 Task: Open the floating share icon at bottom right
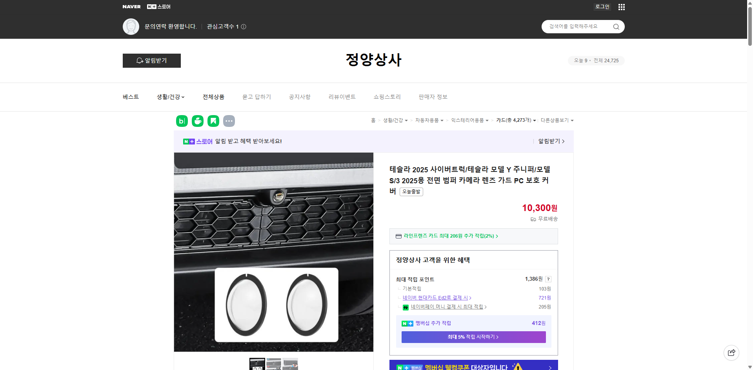[731, 352]
